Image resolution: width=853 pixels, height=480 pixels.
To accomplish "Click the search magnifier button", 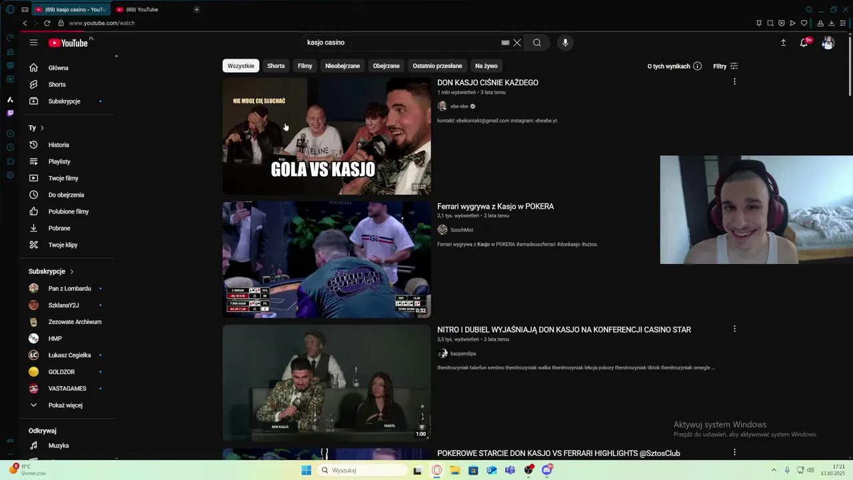I will coord(537,43).
